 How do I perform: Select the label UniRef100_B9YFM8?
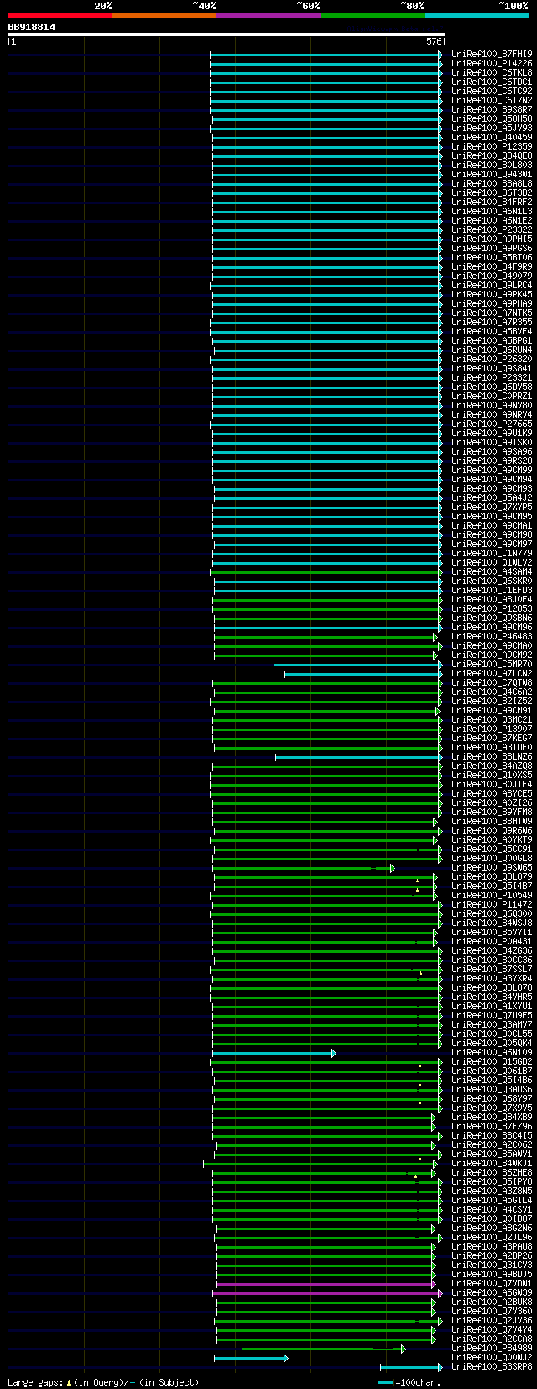point(492,812)
